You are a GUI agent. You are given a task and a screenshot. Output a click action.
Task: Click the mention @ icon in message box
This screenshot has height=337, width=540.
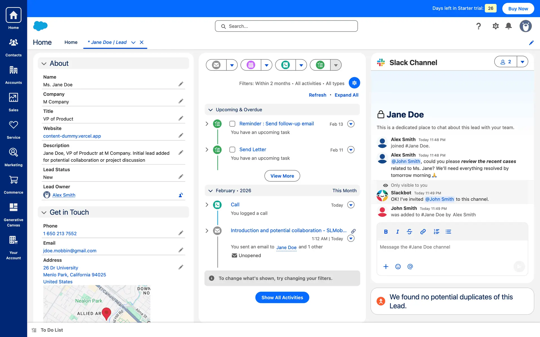pyautogui.click(x=410, y=267)
